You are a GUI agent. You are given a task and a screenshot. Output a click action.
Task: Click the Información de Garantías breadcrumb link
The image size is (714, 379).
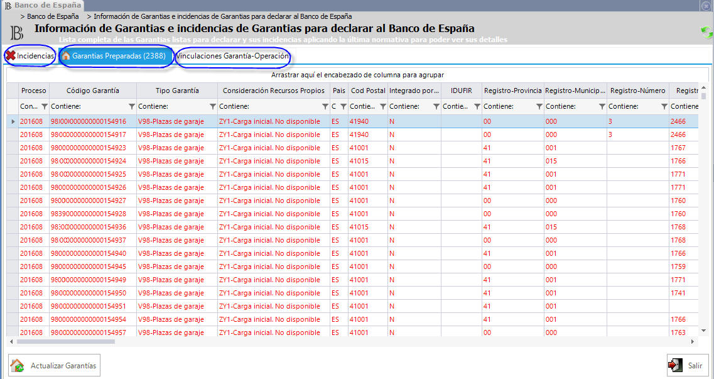coord(223,16)
